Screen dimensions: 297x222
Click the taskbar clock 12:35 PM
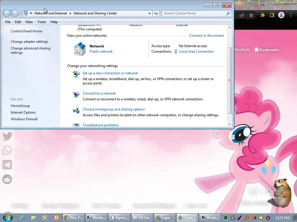[x=282, y=218]
